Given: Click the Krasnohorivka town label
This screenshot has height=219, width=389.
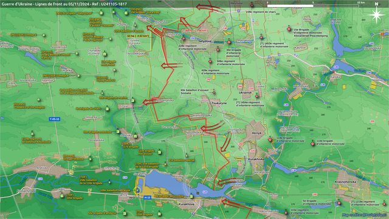Looking at the screenshot, I should tap(345, 182).
